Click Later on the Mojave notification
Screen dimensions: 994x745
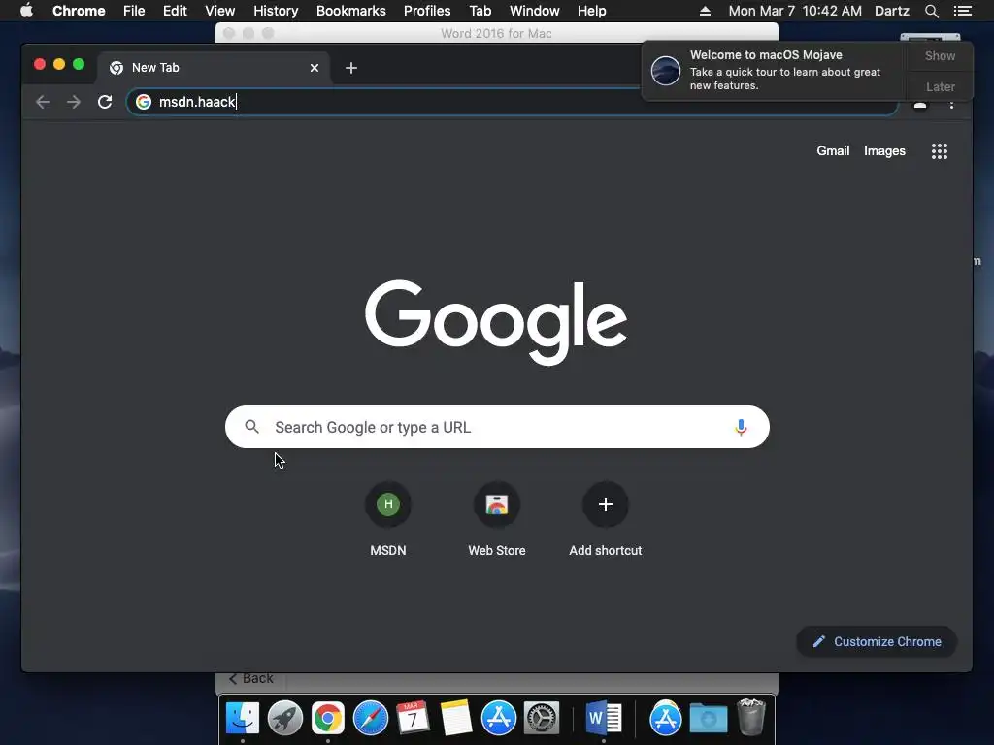pos(940,86)
